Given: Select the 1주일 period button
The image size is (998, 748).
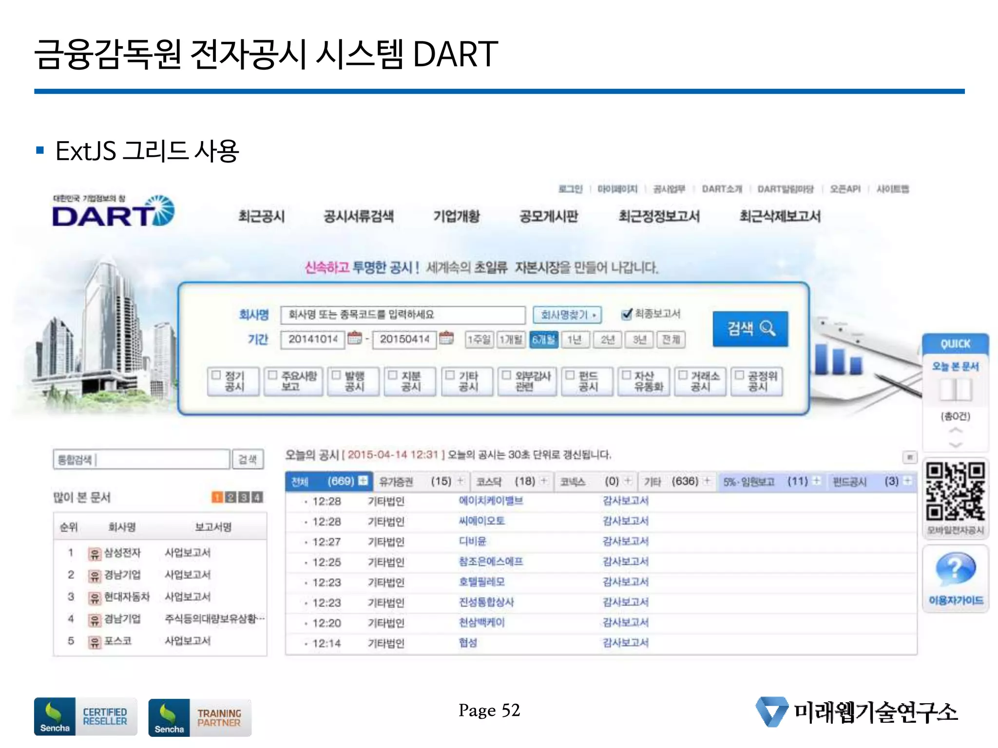Looking at the screenshot, I should tap(479, 339).
